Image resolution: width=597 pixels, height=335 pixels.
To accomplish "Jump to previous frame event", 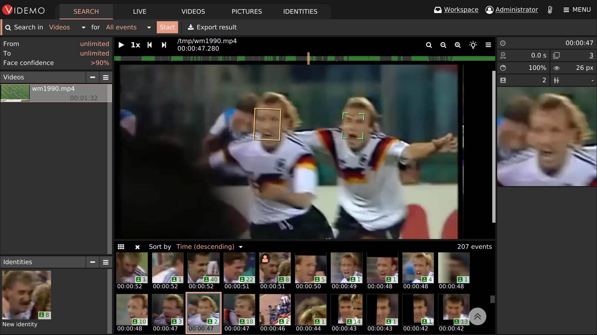I will [150, 45].
